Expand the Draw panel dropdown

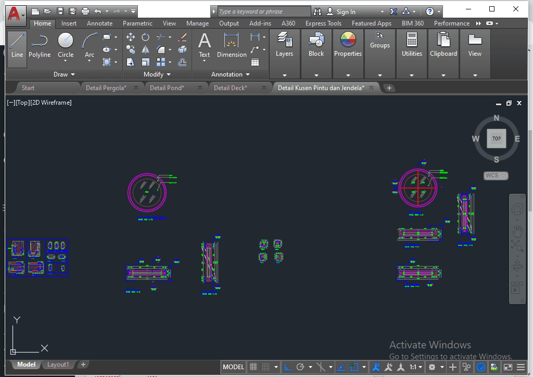(65, 74)
